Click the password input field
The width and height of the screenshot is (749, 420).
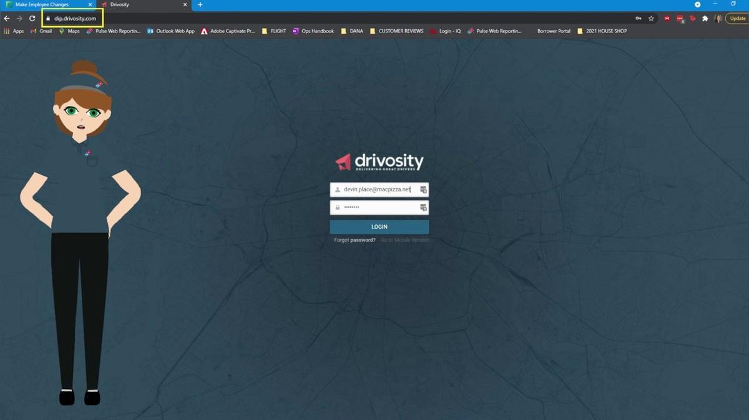[x=379, y=207]
